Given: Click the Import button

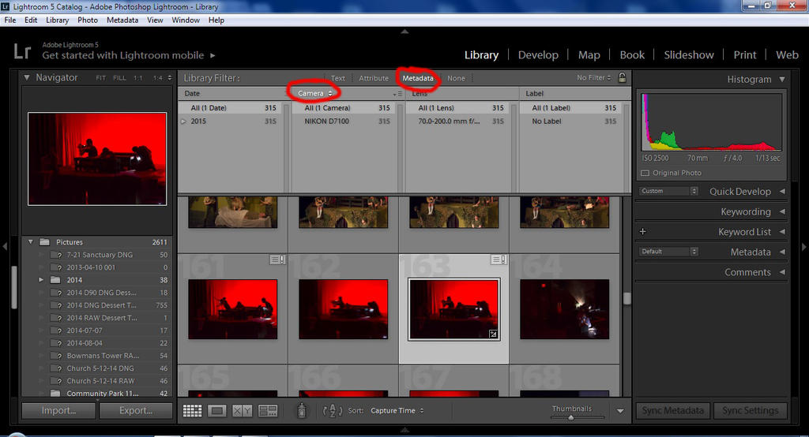Looking at the screenshot, I should pos(59,410).
